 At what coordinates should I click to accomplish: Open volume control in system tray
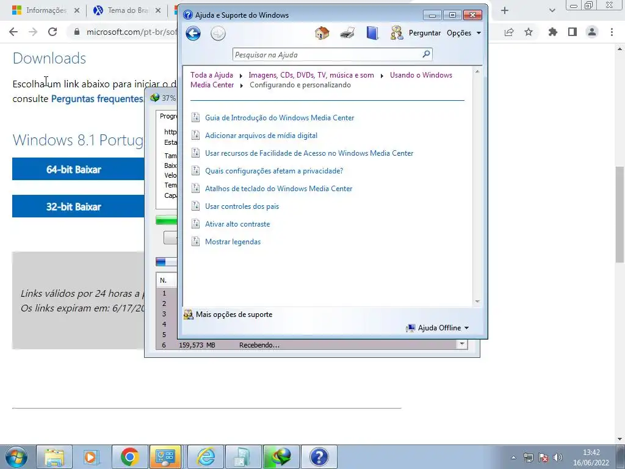click(x=558, y=457)
